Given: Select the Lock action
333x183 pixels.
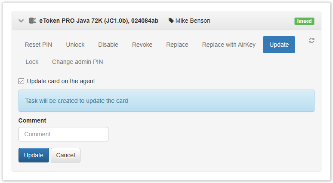Looking at the screenshot, I should click(32, 62).
